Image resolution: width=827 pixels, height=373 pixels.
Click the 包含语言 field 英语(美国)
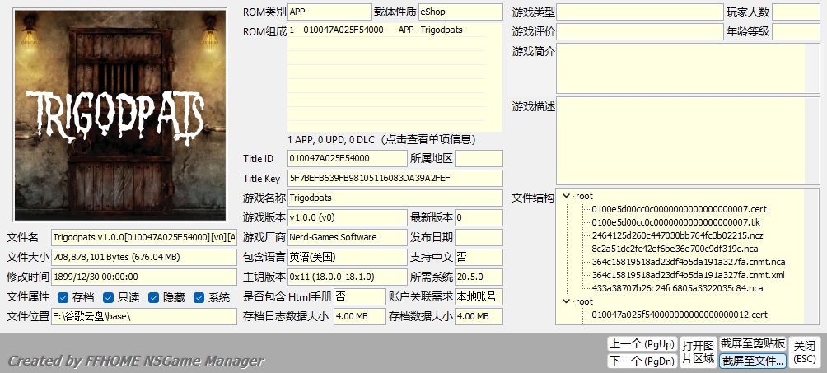click(347, 257)
